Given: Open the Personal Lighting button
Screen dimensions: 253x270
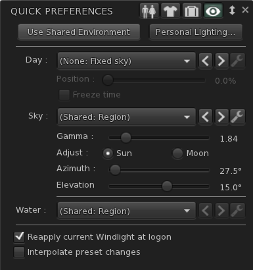Looking at the screenshot, I should click(196, 32).
